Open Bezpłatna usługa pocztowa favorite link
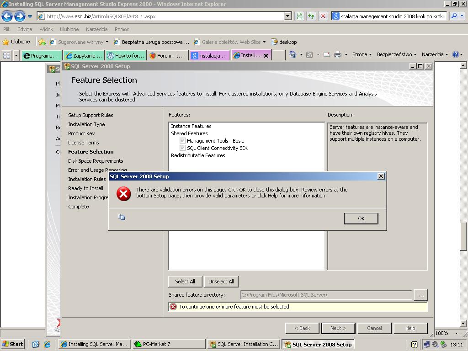 [x=152, y=42]
